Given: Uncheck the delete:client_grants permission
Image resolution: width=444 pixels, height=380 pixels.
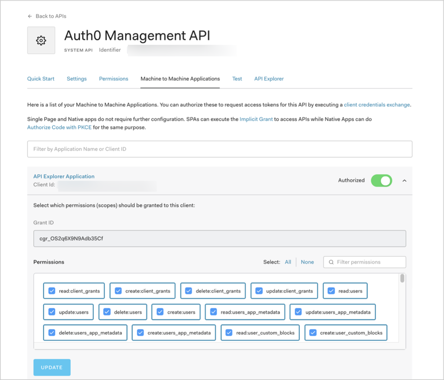Looking at the screenshot, I should click(x=189, y=291).
